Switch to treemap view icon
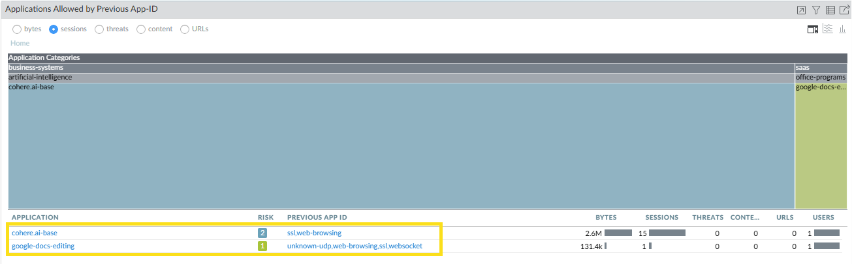 coord(813,29)
